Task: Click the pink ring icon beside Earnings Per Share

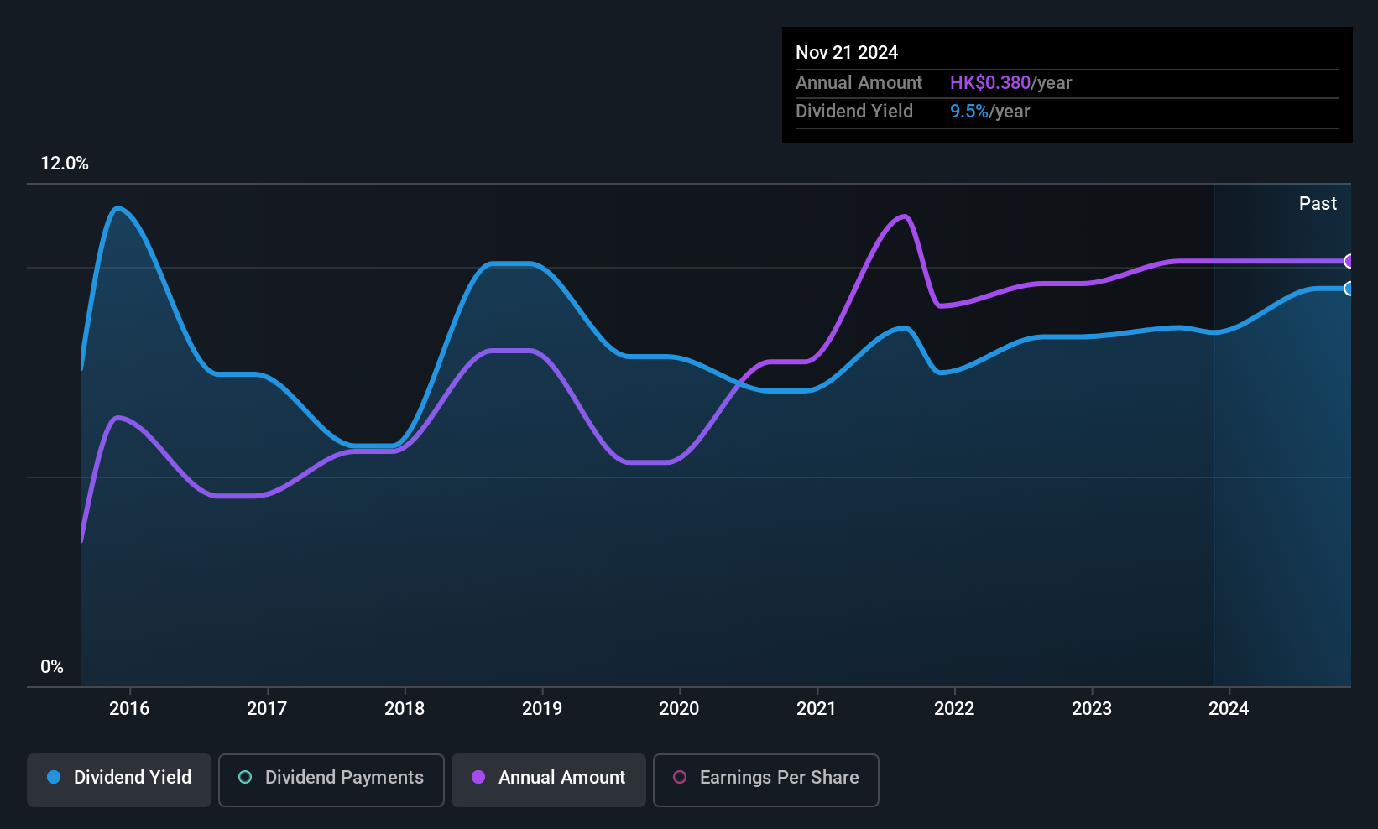Action: click(x=680, y=777)
